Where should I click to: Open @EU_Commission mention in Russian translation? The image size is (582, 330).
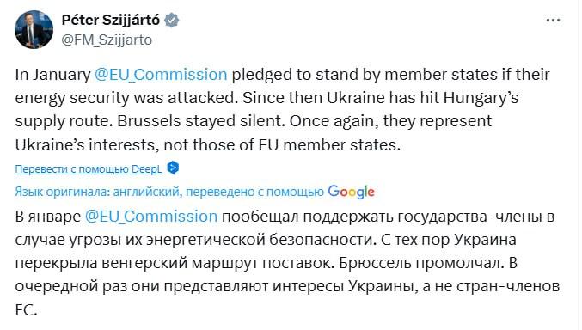point(151,217)
